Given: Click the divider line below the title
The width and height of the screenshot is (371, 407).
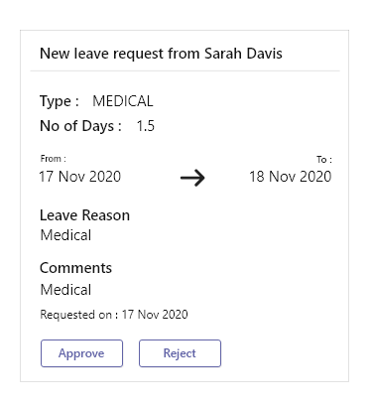Looking at the screenshot, I should coord(185,70).
